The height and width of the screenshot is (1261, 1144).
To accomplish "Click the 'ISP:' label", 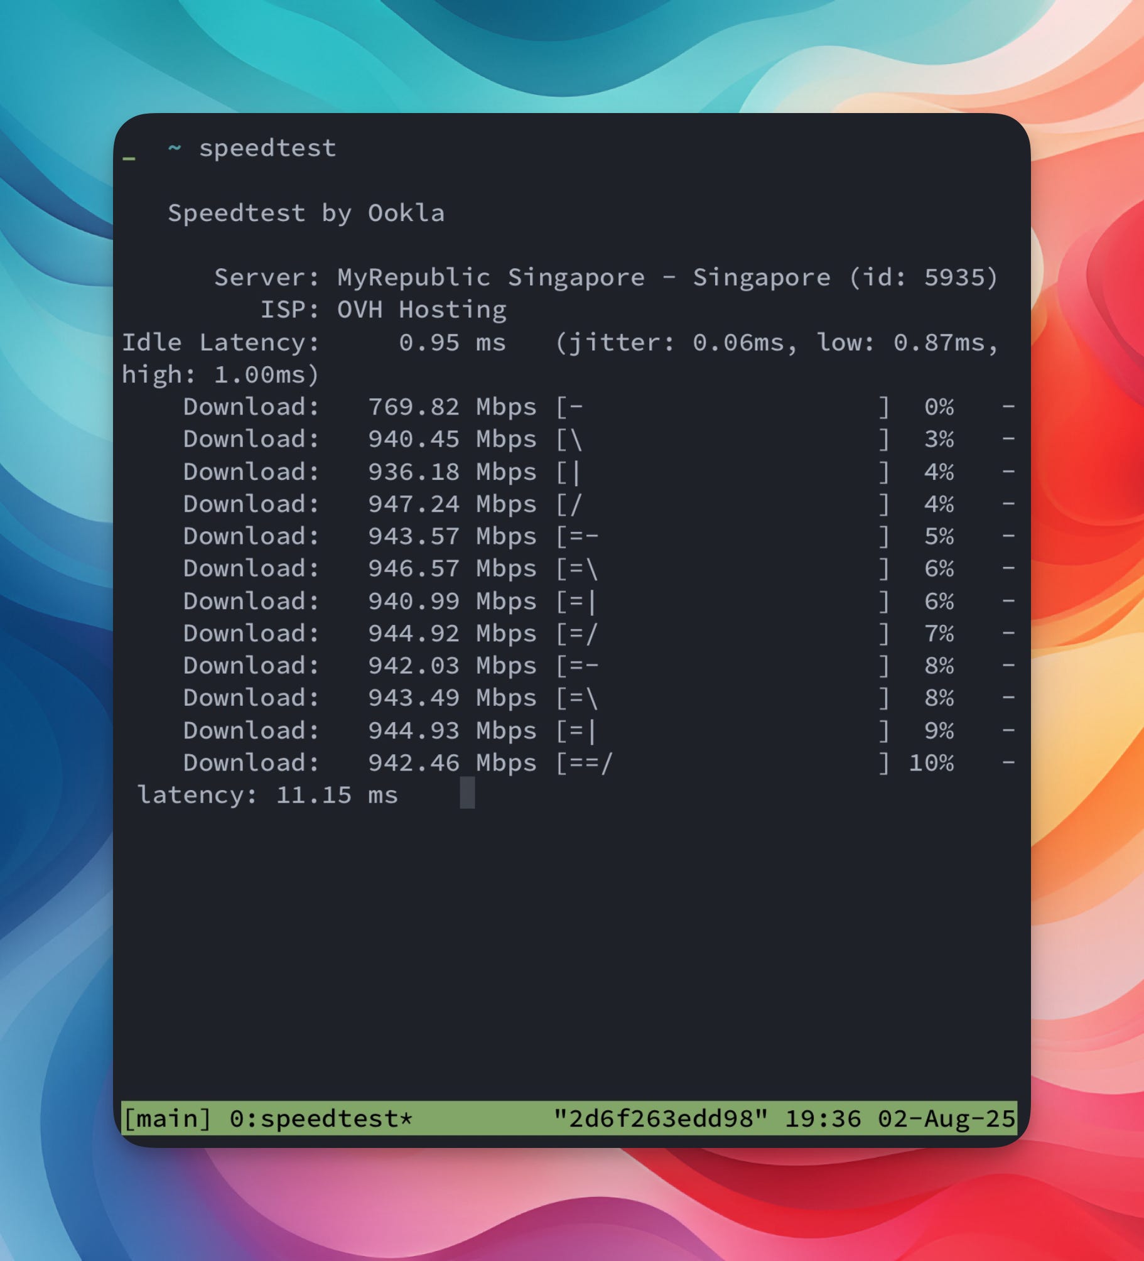I will click(x=290, y=310).
